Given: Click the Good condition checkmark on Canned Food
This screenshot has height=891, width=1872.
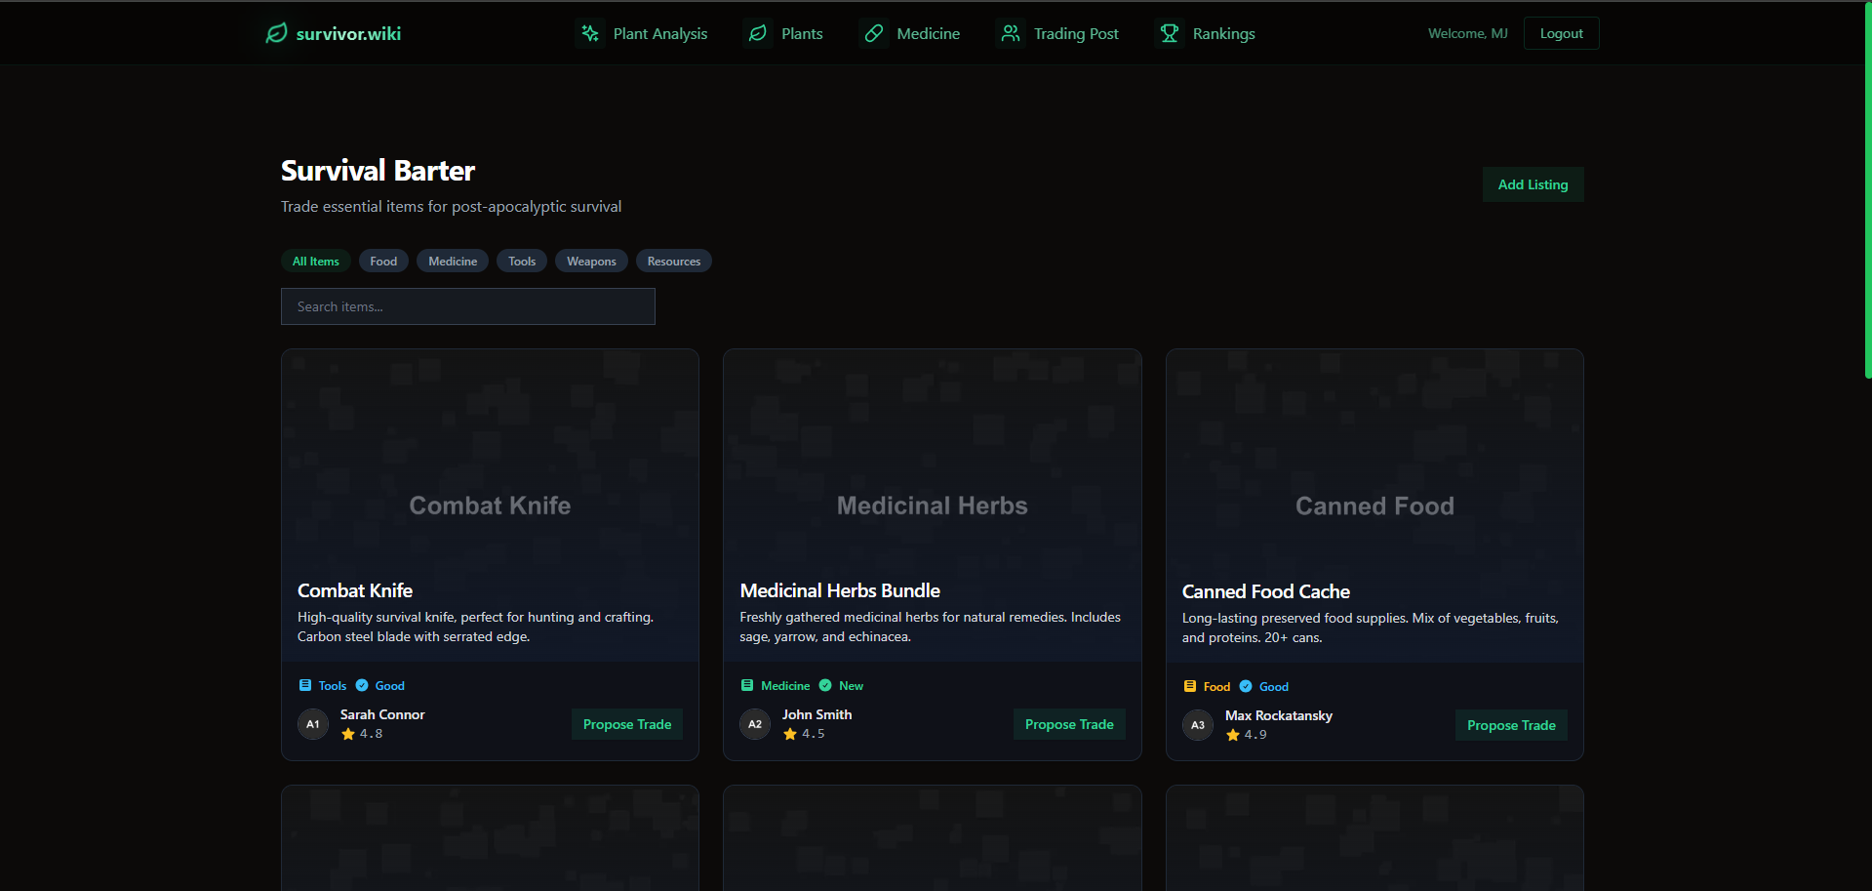Looking at the screenshot, I should tap(1246, 686).
